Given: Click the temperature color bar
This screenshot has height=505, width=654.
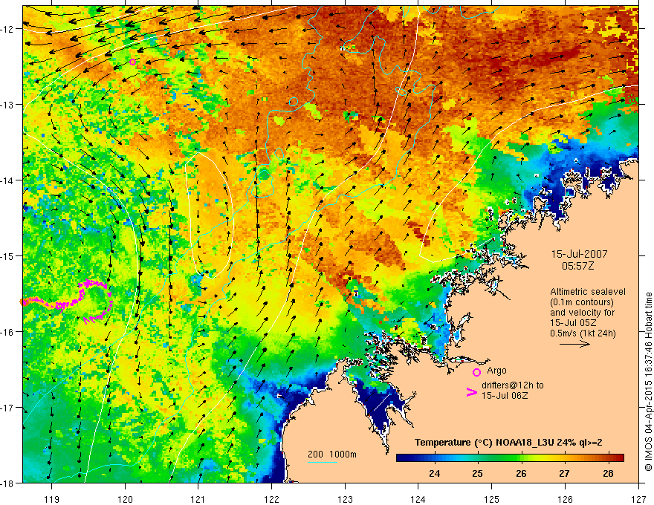Looking at the screenshot, I should pyautogui.click(x=510, y=458).
